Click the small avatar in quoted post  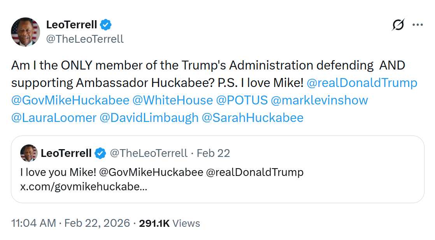pyautogui.click(x=29, y=153)
